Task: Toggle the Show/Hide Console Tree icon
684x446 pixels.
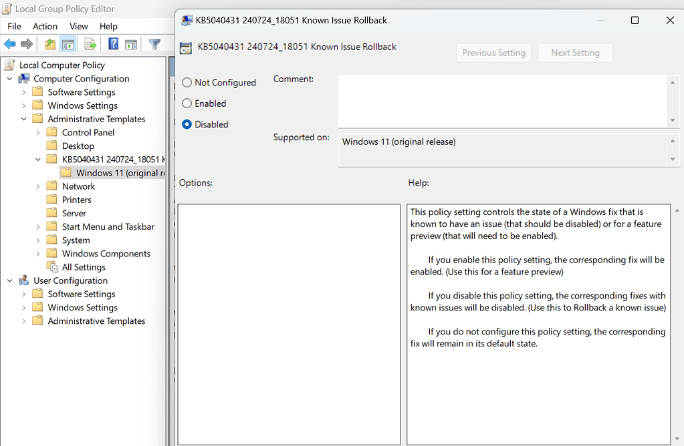Action: (68, 44)
